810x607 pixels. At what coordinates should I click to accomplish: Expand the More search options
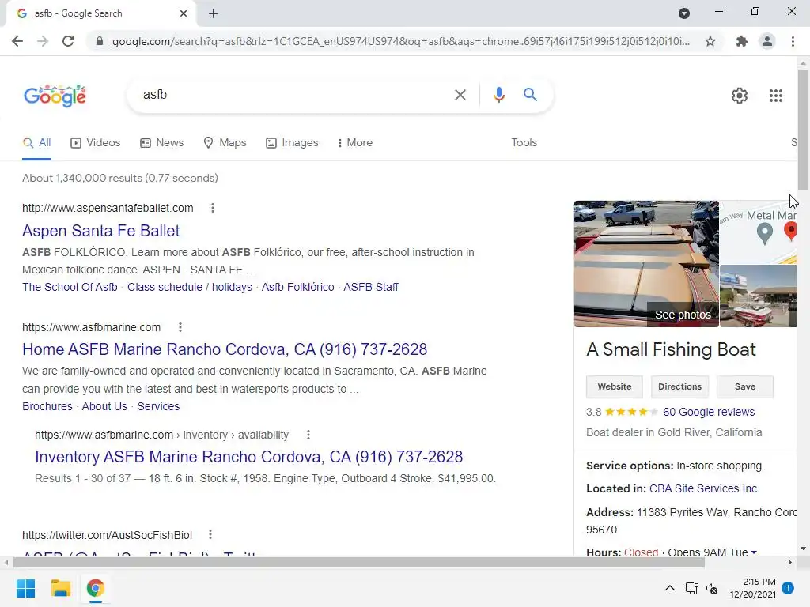click(x=355, y=143)
